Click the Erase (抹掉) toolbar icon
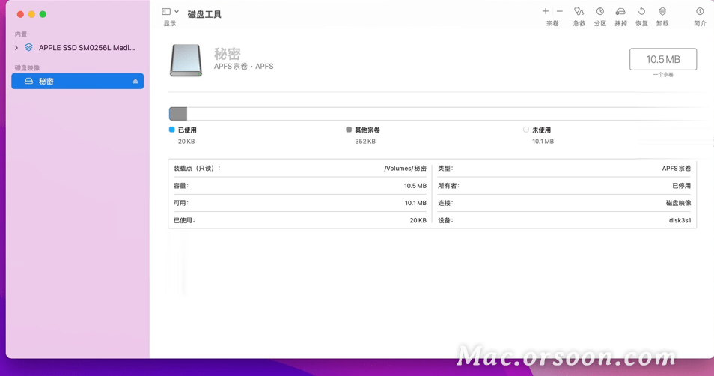The image size is (714, 376). pyautogui.click(x=620, y=11)
